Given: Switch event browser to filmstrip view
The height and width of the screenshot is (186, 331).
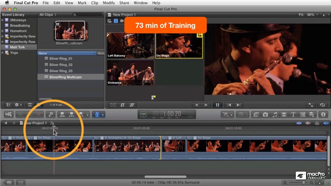Looking at the screenshot, I should point(30,105).
